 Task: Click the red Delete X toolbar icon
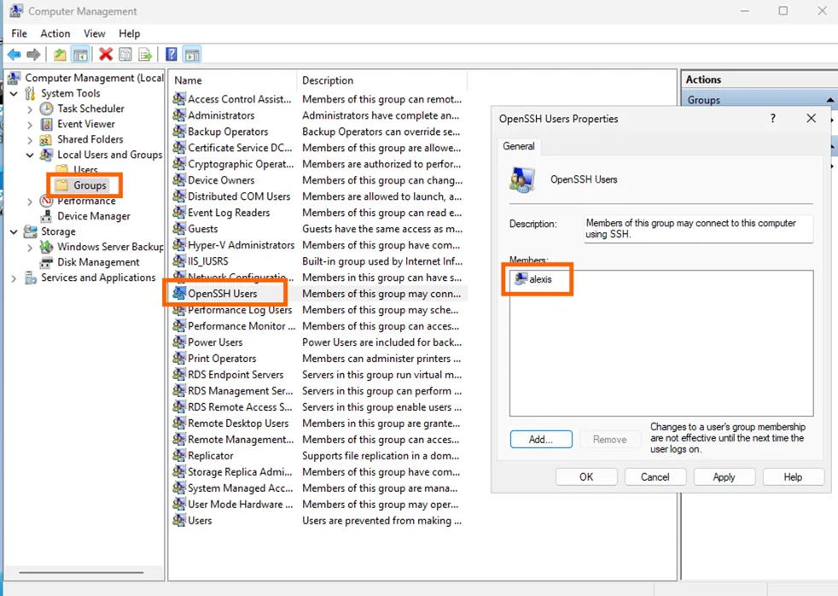(x=106, y=55)
